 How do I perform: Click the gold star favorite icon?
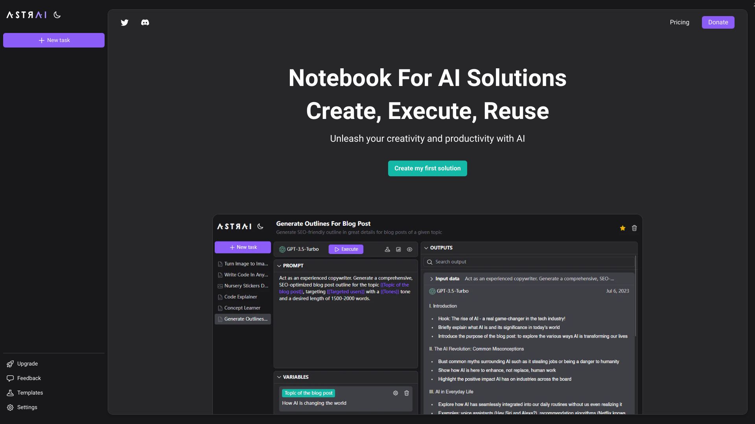(622, 228)
